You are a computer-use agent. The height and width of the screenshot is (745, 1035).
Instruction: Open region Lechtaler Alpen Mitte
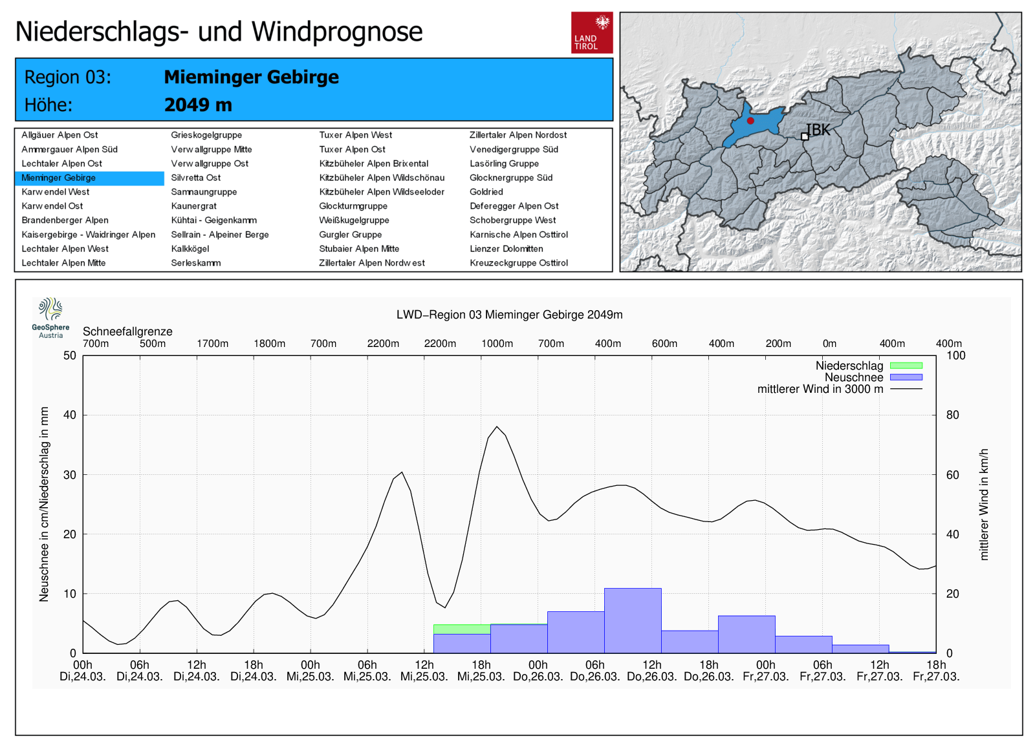(63, 263)
